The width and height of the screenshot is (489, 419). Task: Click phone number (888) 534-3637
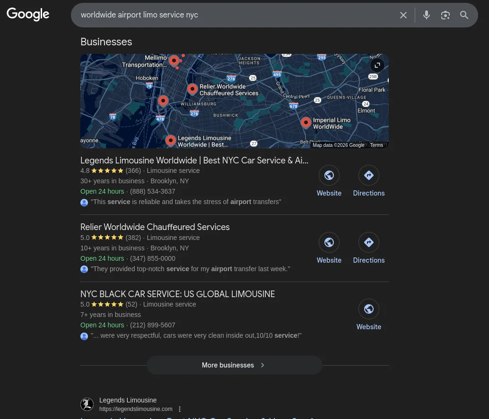[152, 192]
